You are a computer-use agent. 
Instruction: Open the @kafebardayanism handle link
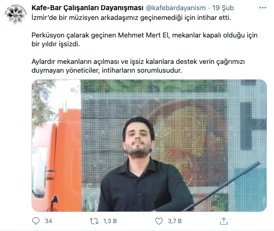(176, 8)
